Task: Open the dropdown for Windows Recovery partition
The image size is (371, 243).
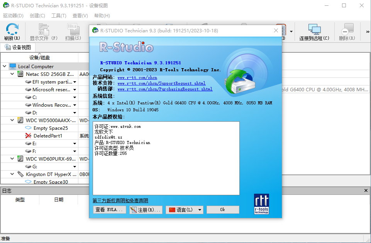Action: 75,105
